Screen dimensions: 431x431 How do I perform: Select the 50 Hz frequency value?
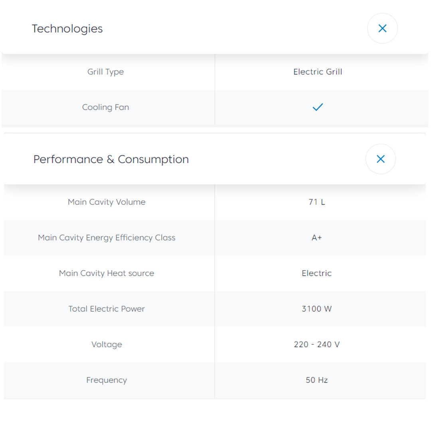tap(317, 380)
